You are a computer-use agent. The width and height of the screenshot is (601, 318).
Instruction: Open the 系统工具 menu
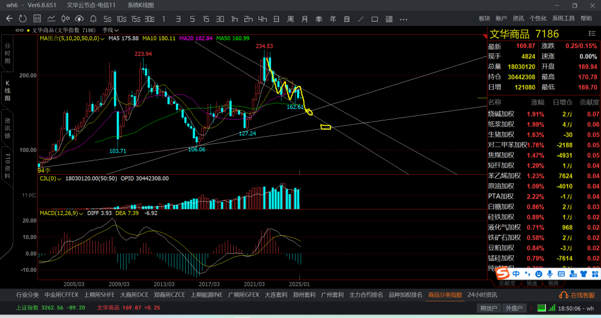point(563,18)
